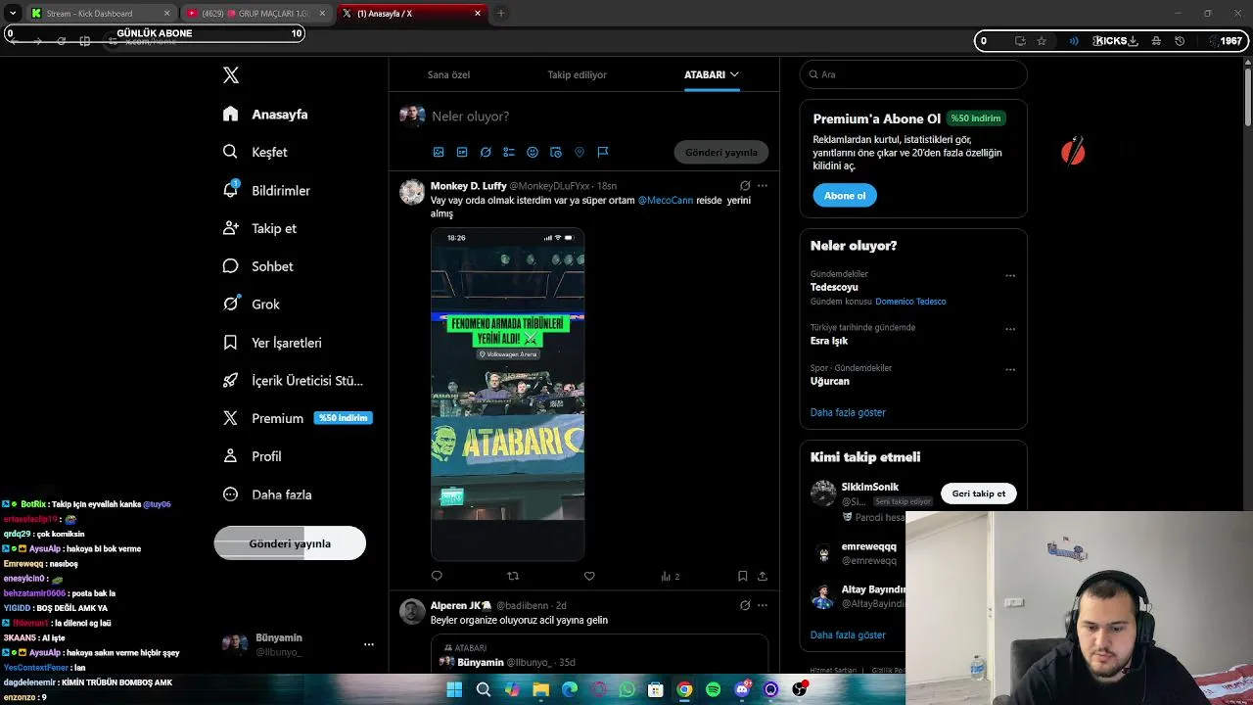Click Daha fazla göster under trends

(x=848, y=412)
